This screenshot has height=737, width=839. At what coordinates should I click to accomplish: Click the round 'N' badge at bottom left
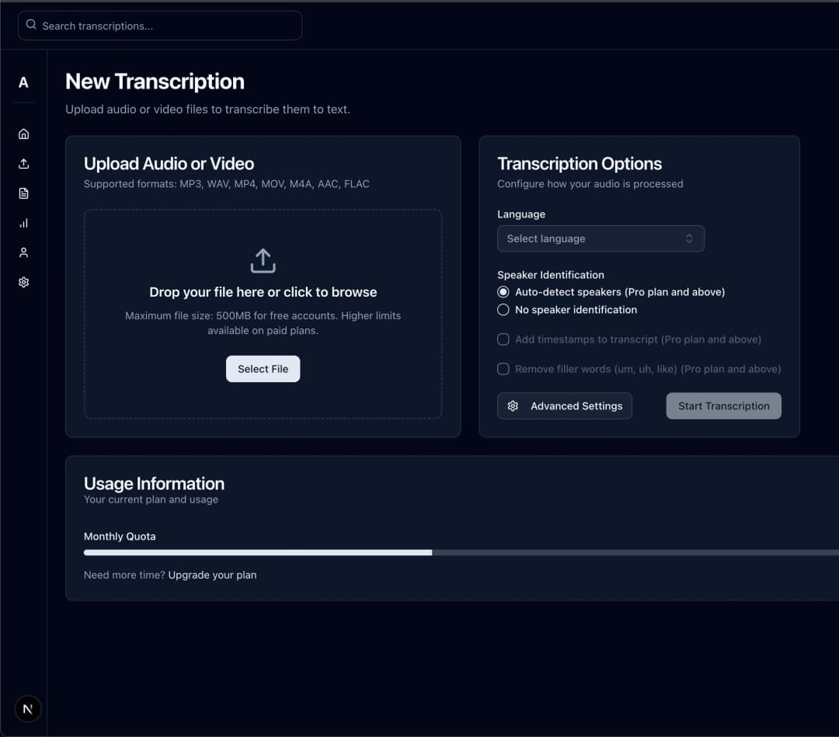(x=28, y=708)
